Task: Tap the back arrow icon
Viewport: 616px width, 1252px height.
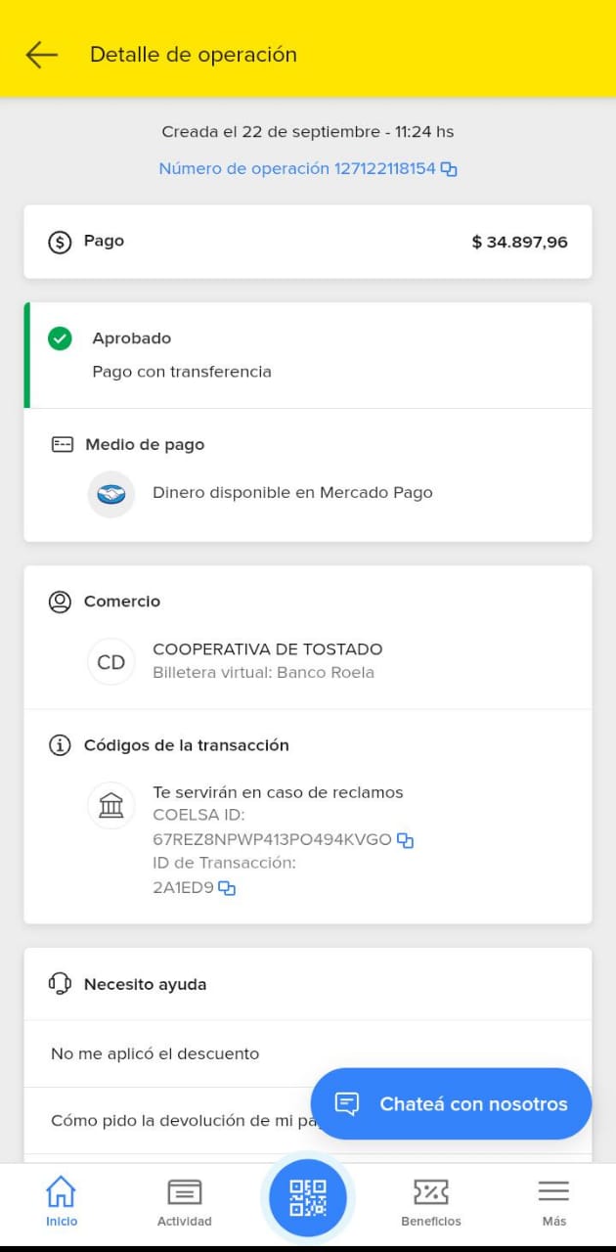Action: pos(42,55)
